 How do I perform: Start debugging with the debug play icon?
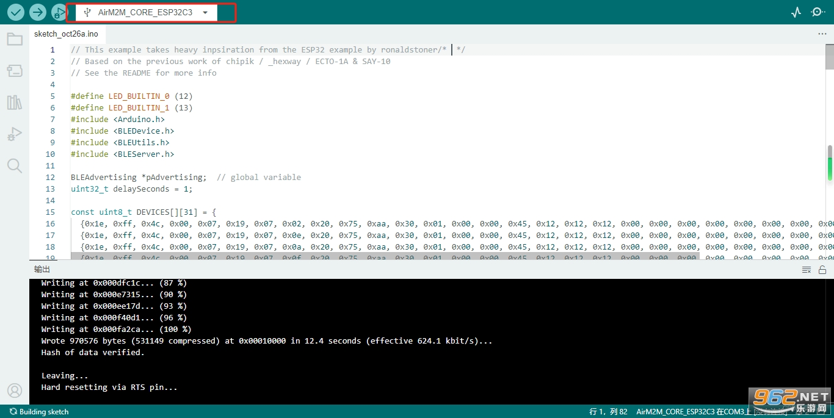(x=59, y=12)
